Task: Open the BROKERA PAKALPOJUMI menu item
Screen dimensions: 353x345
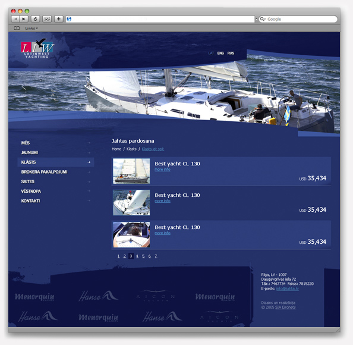Action: coord(45,172)
